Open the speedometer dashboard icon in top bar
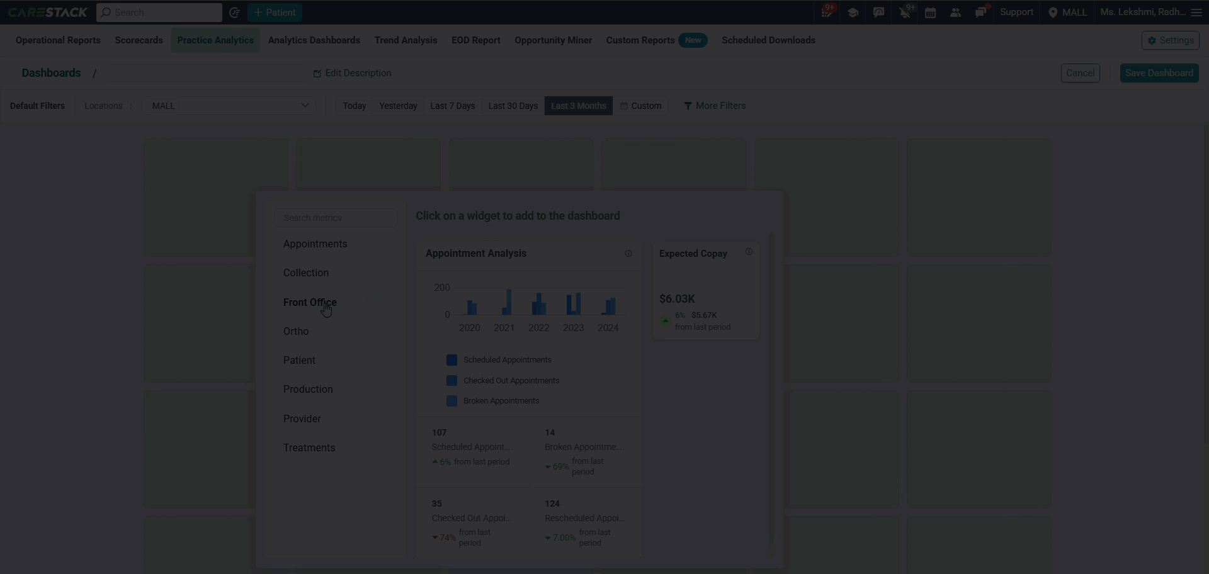The image size is (1209, 574). (x=879, y=13)
